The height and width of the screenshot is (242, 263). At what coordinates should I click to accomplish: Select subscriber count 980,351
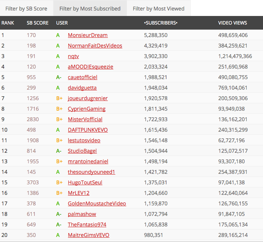pyautogui.click(x=154, y=235)
